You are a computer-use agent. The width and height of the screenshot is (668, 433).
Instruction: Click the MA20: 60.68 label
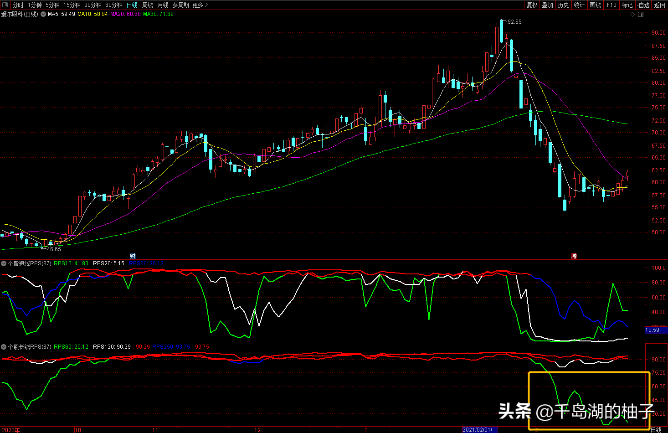(x=125, y=14)
